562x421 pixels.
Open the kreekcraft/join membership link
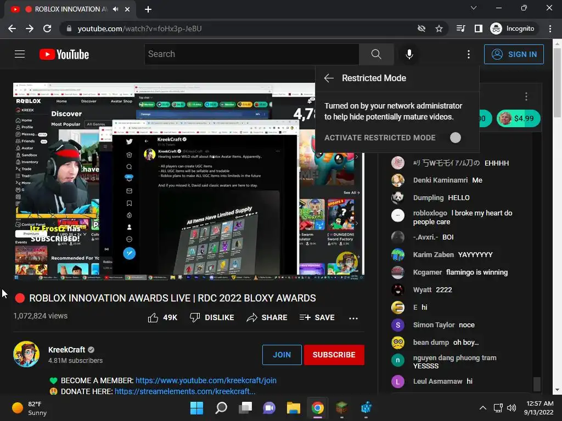(x=206, y=380)
